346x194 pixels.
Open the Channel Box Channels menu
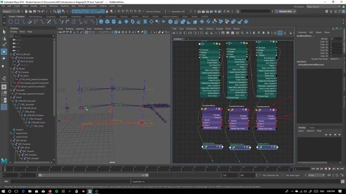(x=302, y=32)
